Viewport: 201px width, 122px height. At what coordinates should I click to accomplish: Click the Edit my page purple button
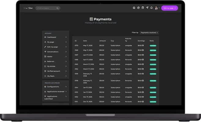[x=169, y=8]
